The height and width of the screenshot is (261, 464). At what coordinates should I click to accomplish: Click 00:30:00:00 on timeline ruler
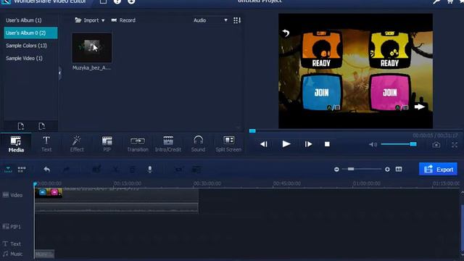coord(207,183)
